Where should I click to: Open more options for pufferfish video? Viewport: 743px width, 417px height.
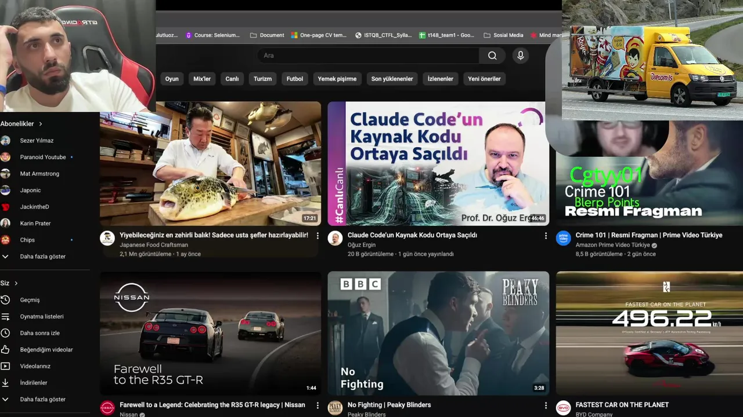[x=318, y=236]
